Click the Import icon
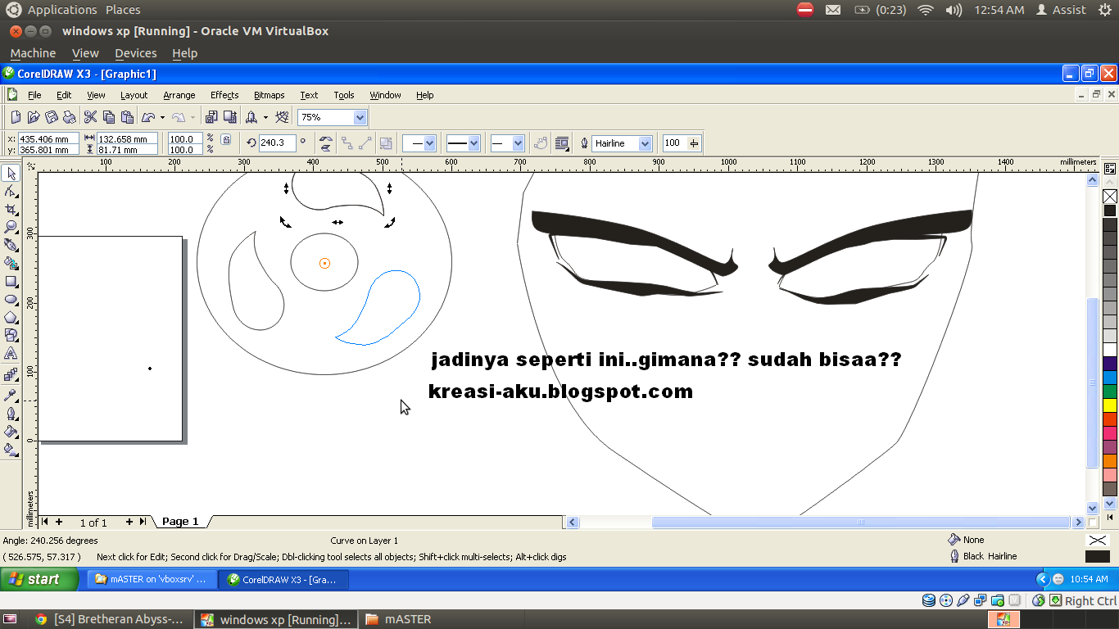The height and width of the screenshot is (629, 1119). pyautogui.click(x=211, y=117)
